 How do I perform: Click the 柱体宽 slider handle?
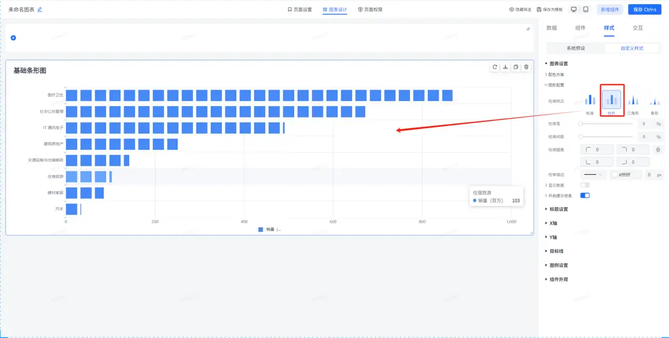pos(581,124)
